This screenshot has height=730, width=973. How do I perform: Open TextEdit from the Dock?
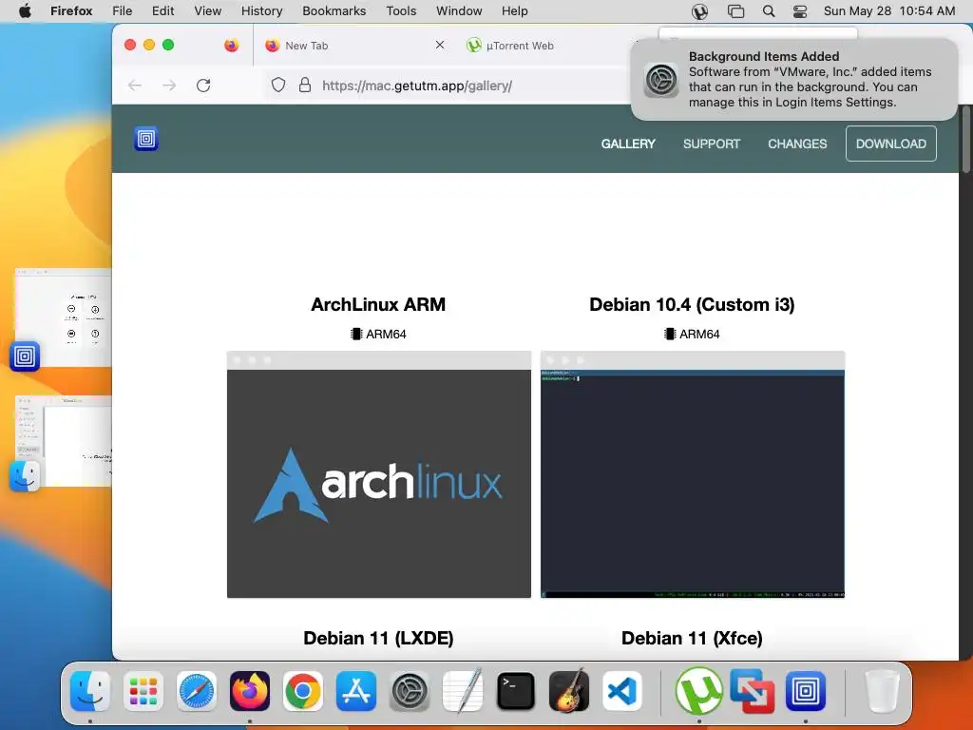[463, 691]
